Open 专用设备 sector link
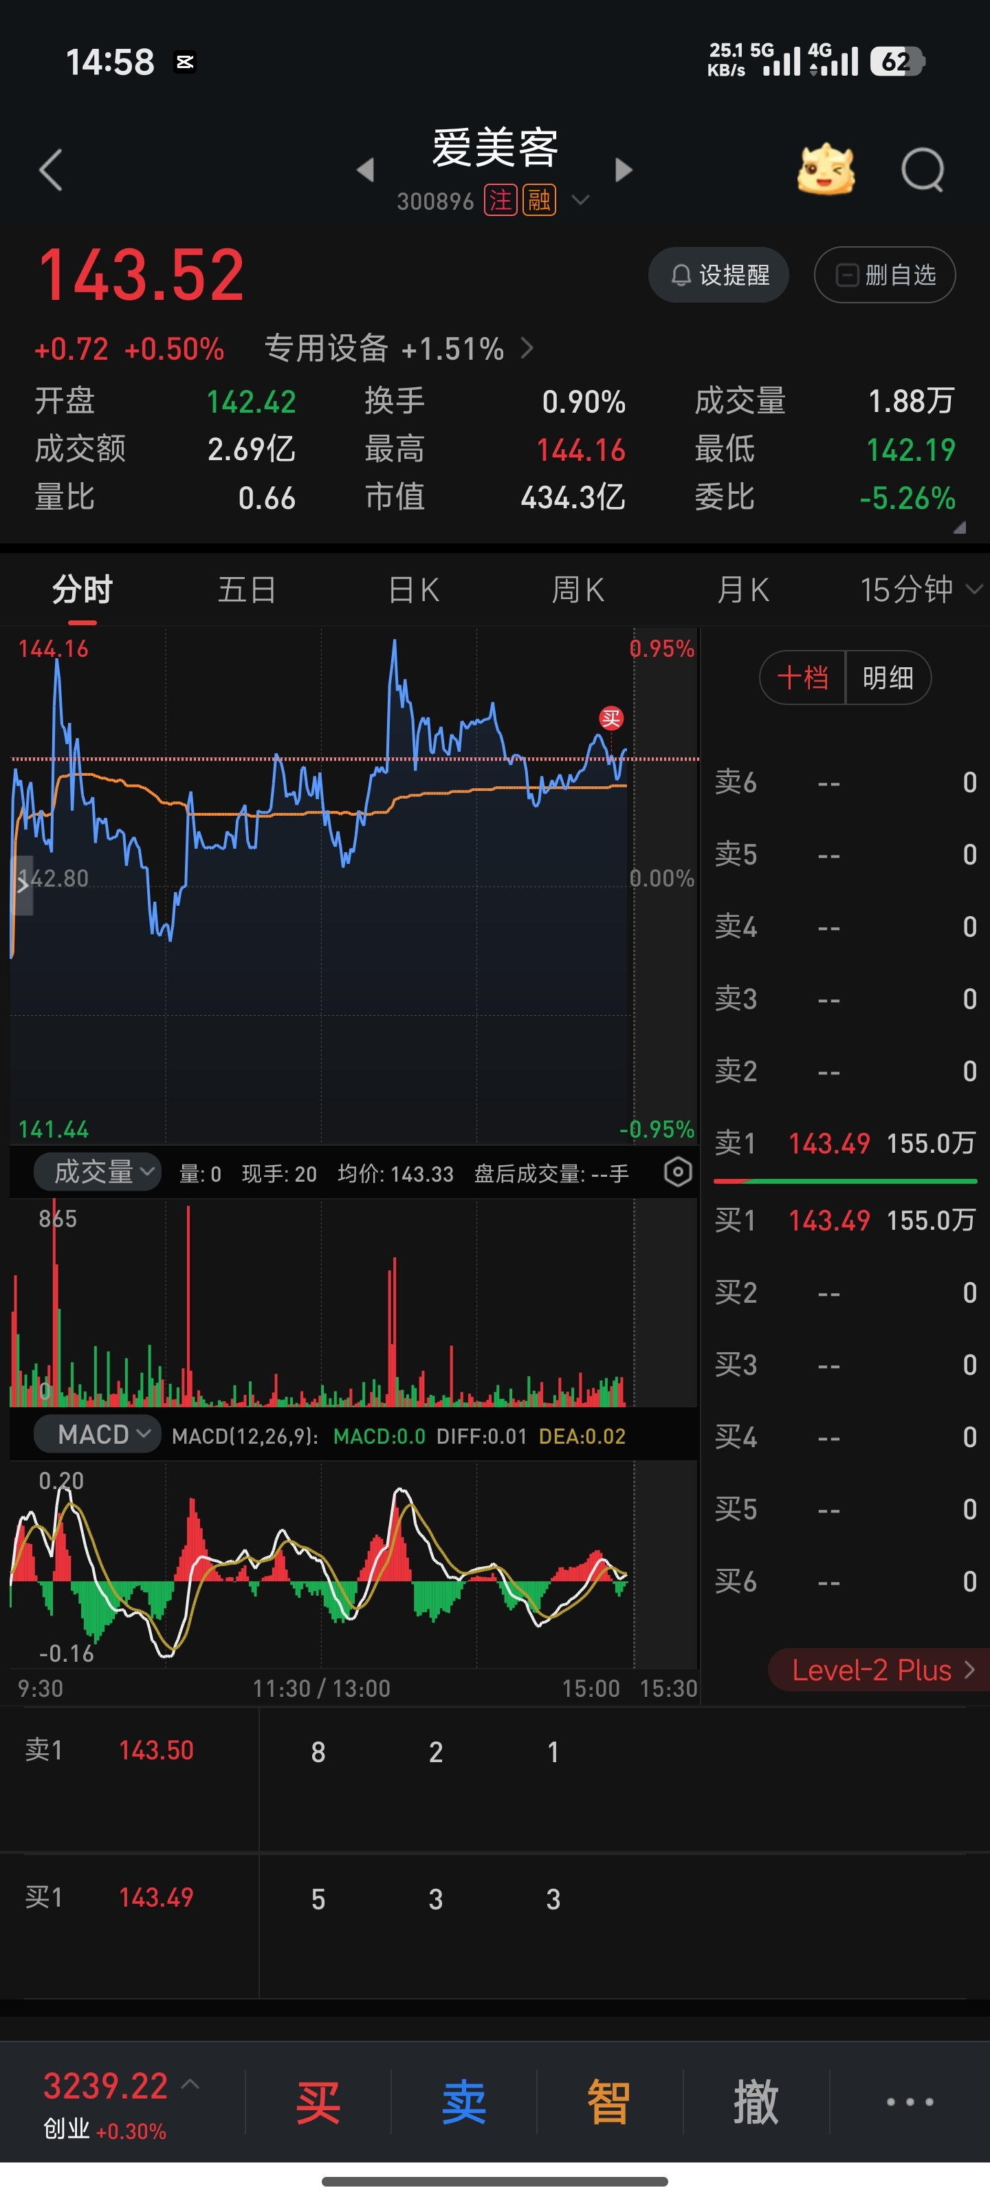 tap(399, 349)
